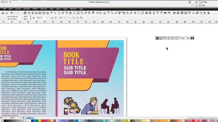
Task: Click the Print icon
Action: pyautogui.click(x=6, y=13)
